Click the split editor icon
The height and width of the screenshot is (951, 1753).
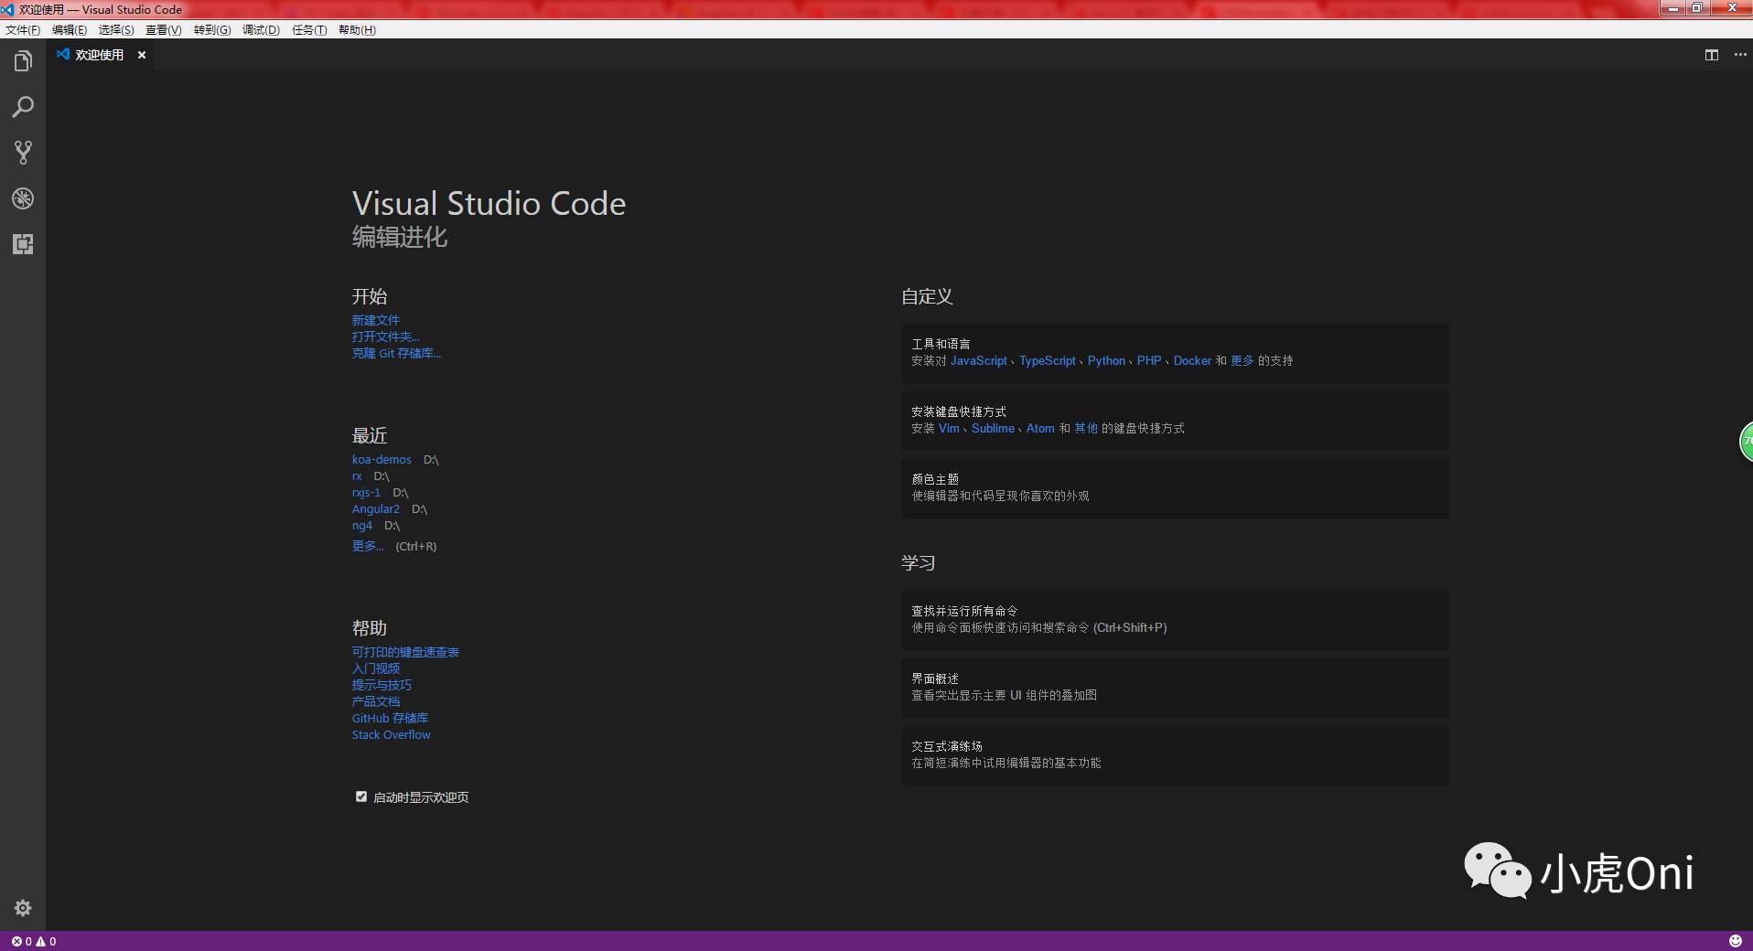pos(1711,55)
